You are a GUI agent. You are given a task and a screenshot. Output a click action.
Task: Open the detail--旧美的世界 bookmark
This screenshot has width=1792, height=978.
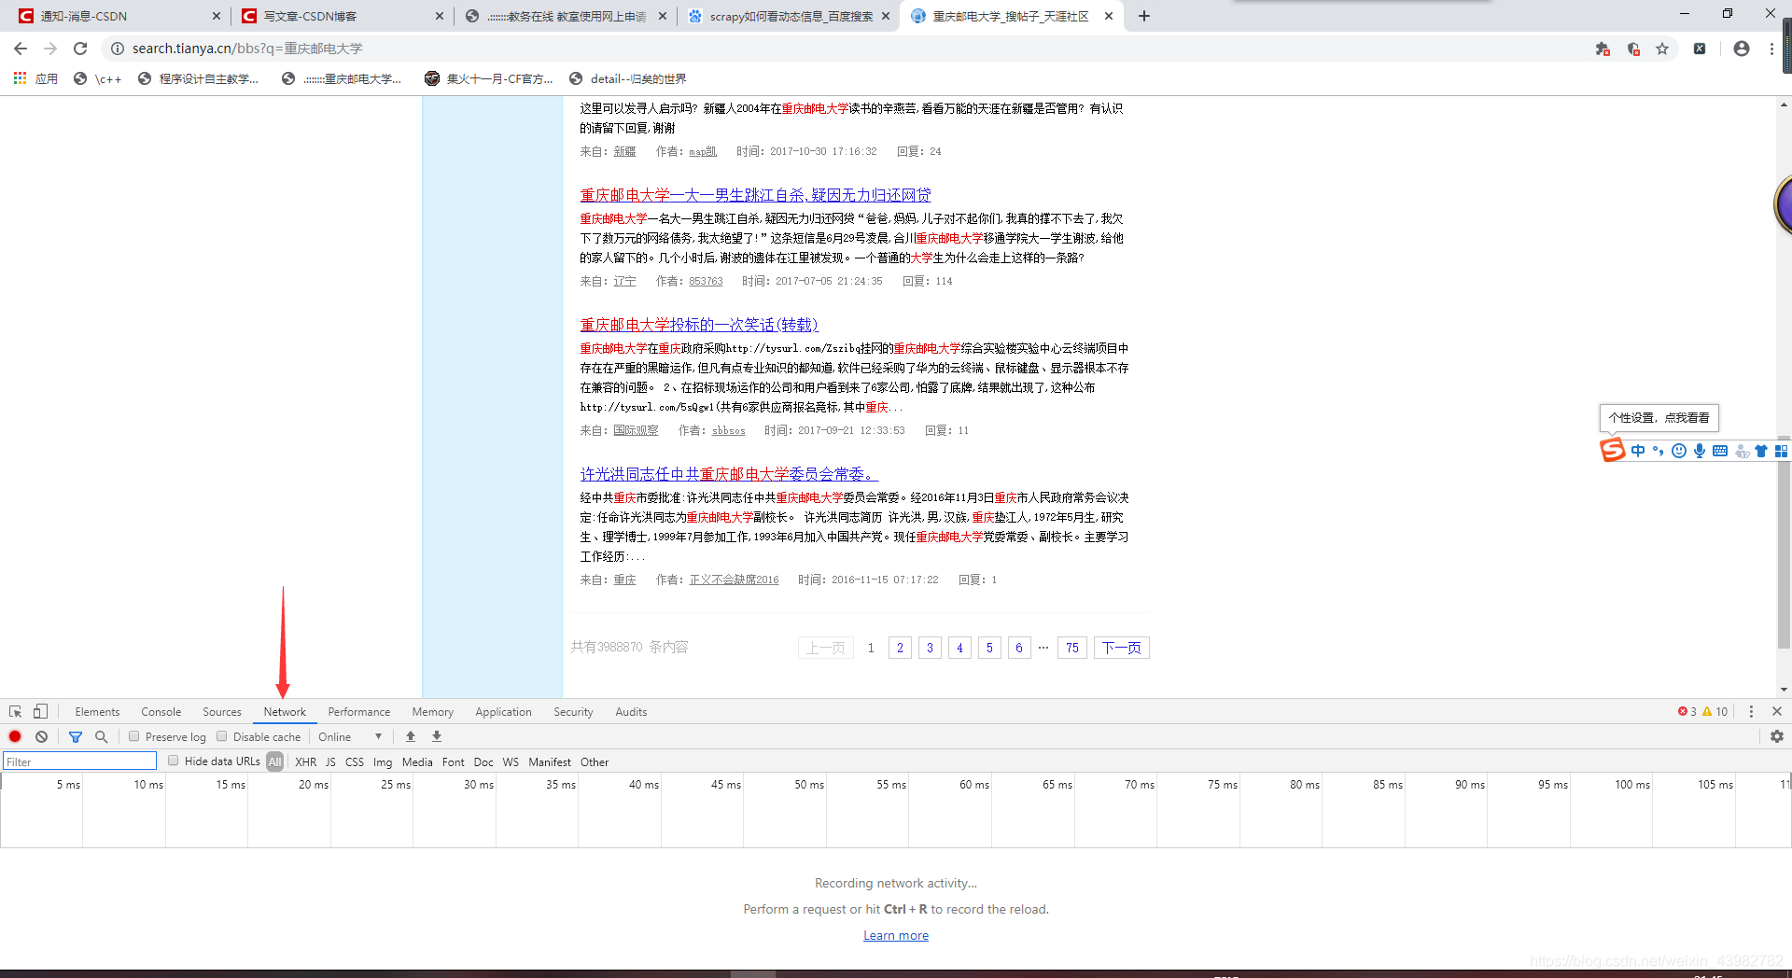pos(627,78)
